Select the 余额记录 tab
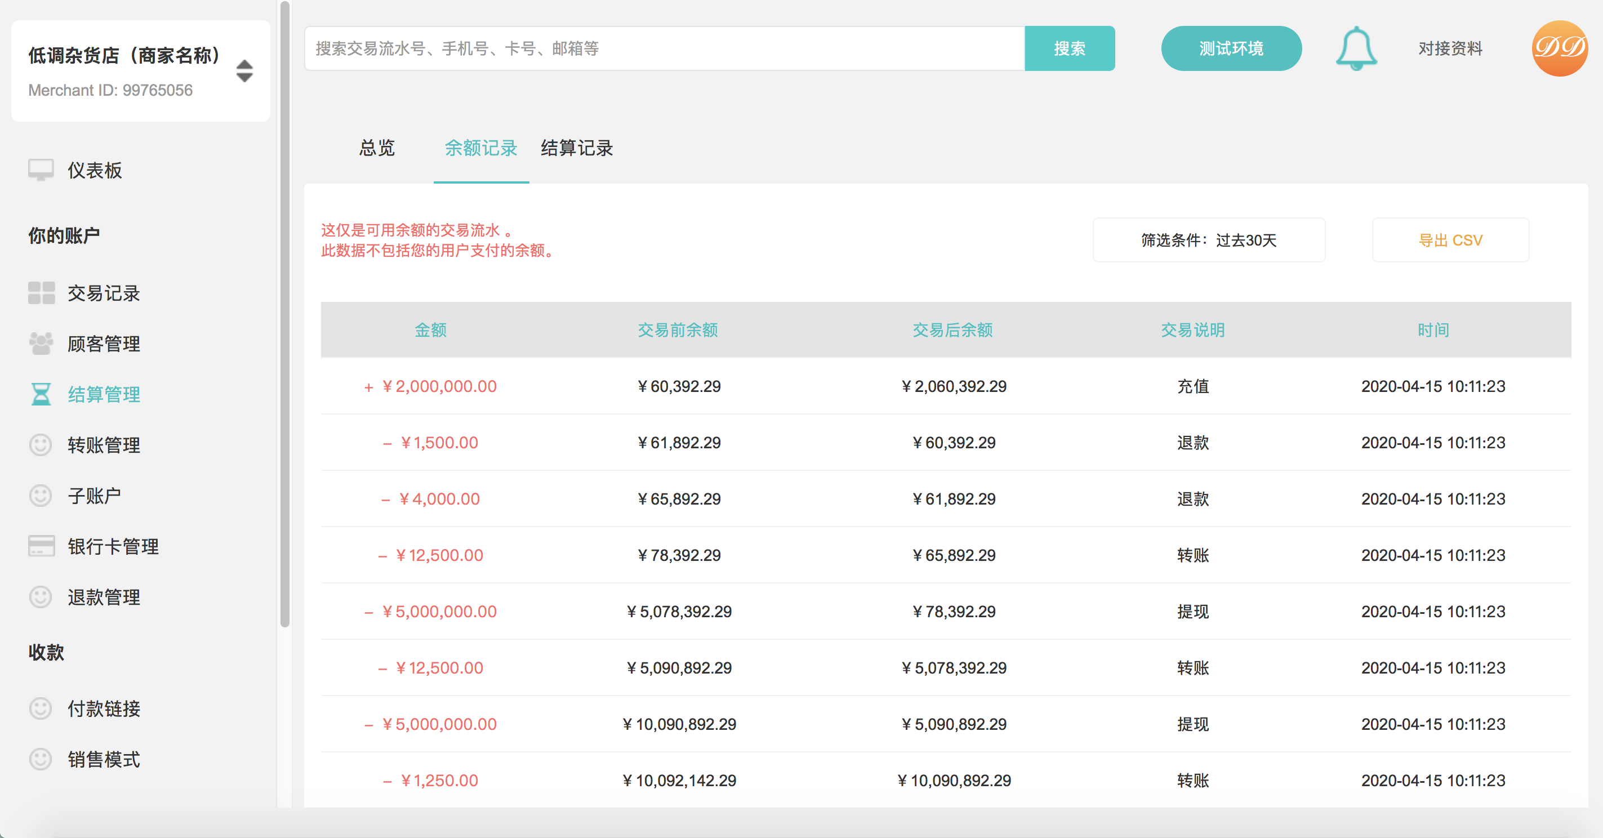 [481, 148]
